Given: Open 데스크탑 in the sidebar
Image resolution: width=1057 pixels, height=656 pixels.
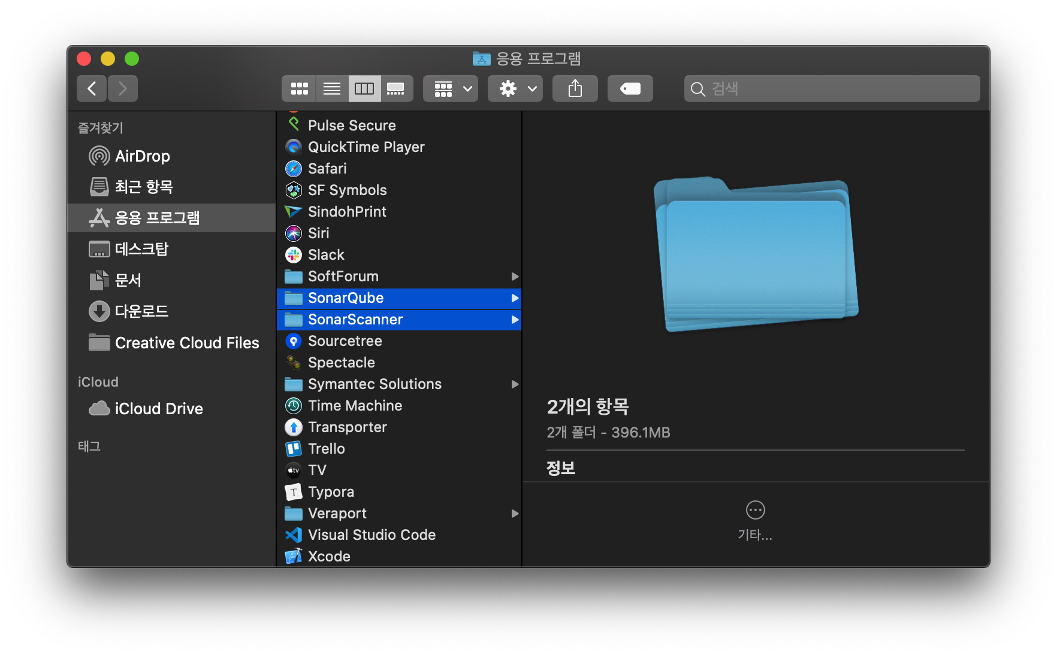Looking at the screenshot, I should pyautogui.click(x=171, y=249).
